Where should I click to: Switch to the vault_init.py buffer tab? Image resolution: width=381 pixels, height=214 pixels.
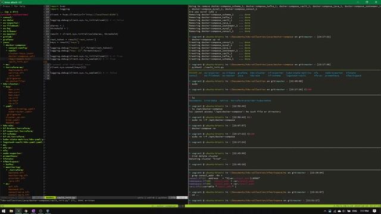tap(66, 198)
